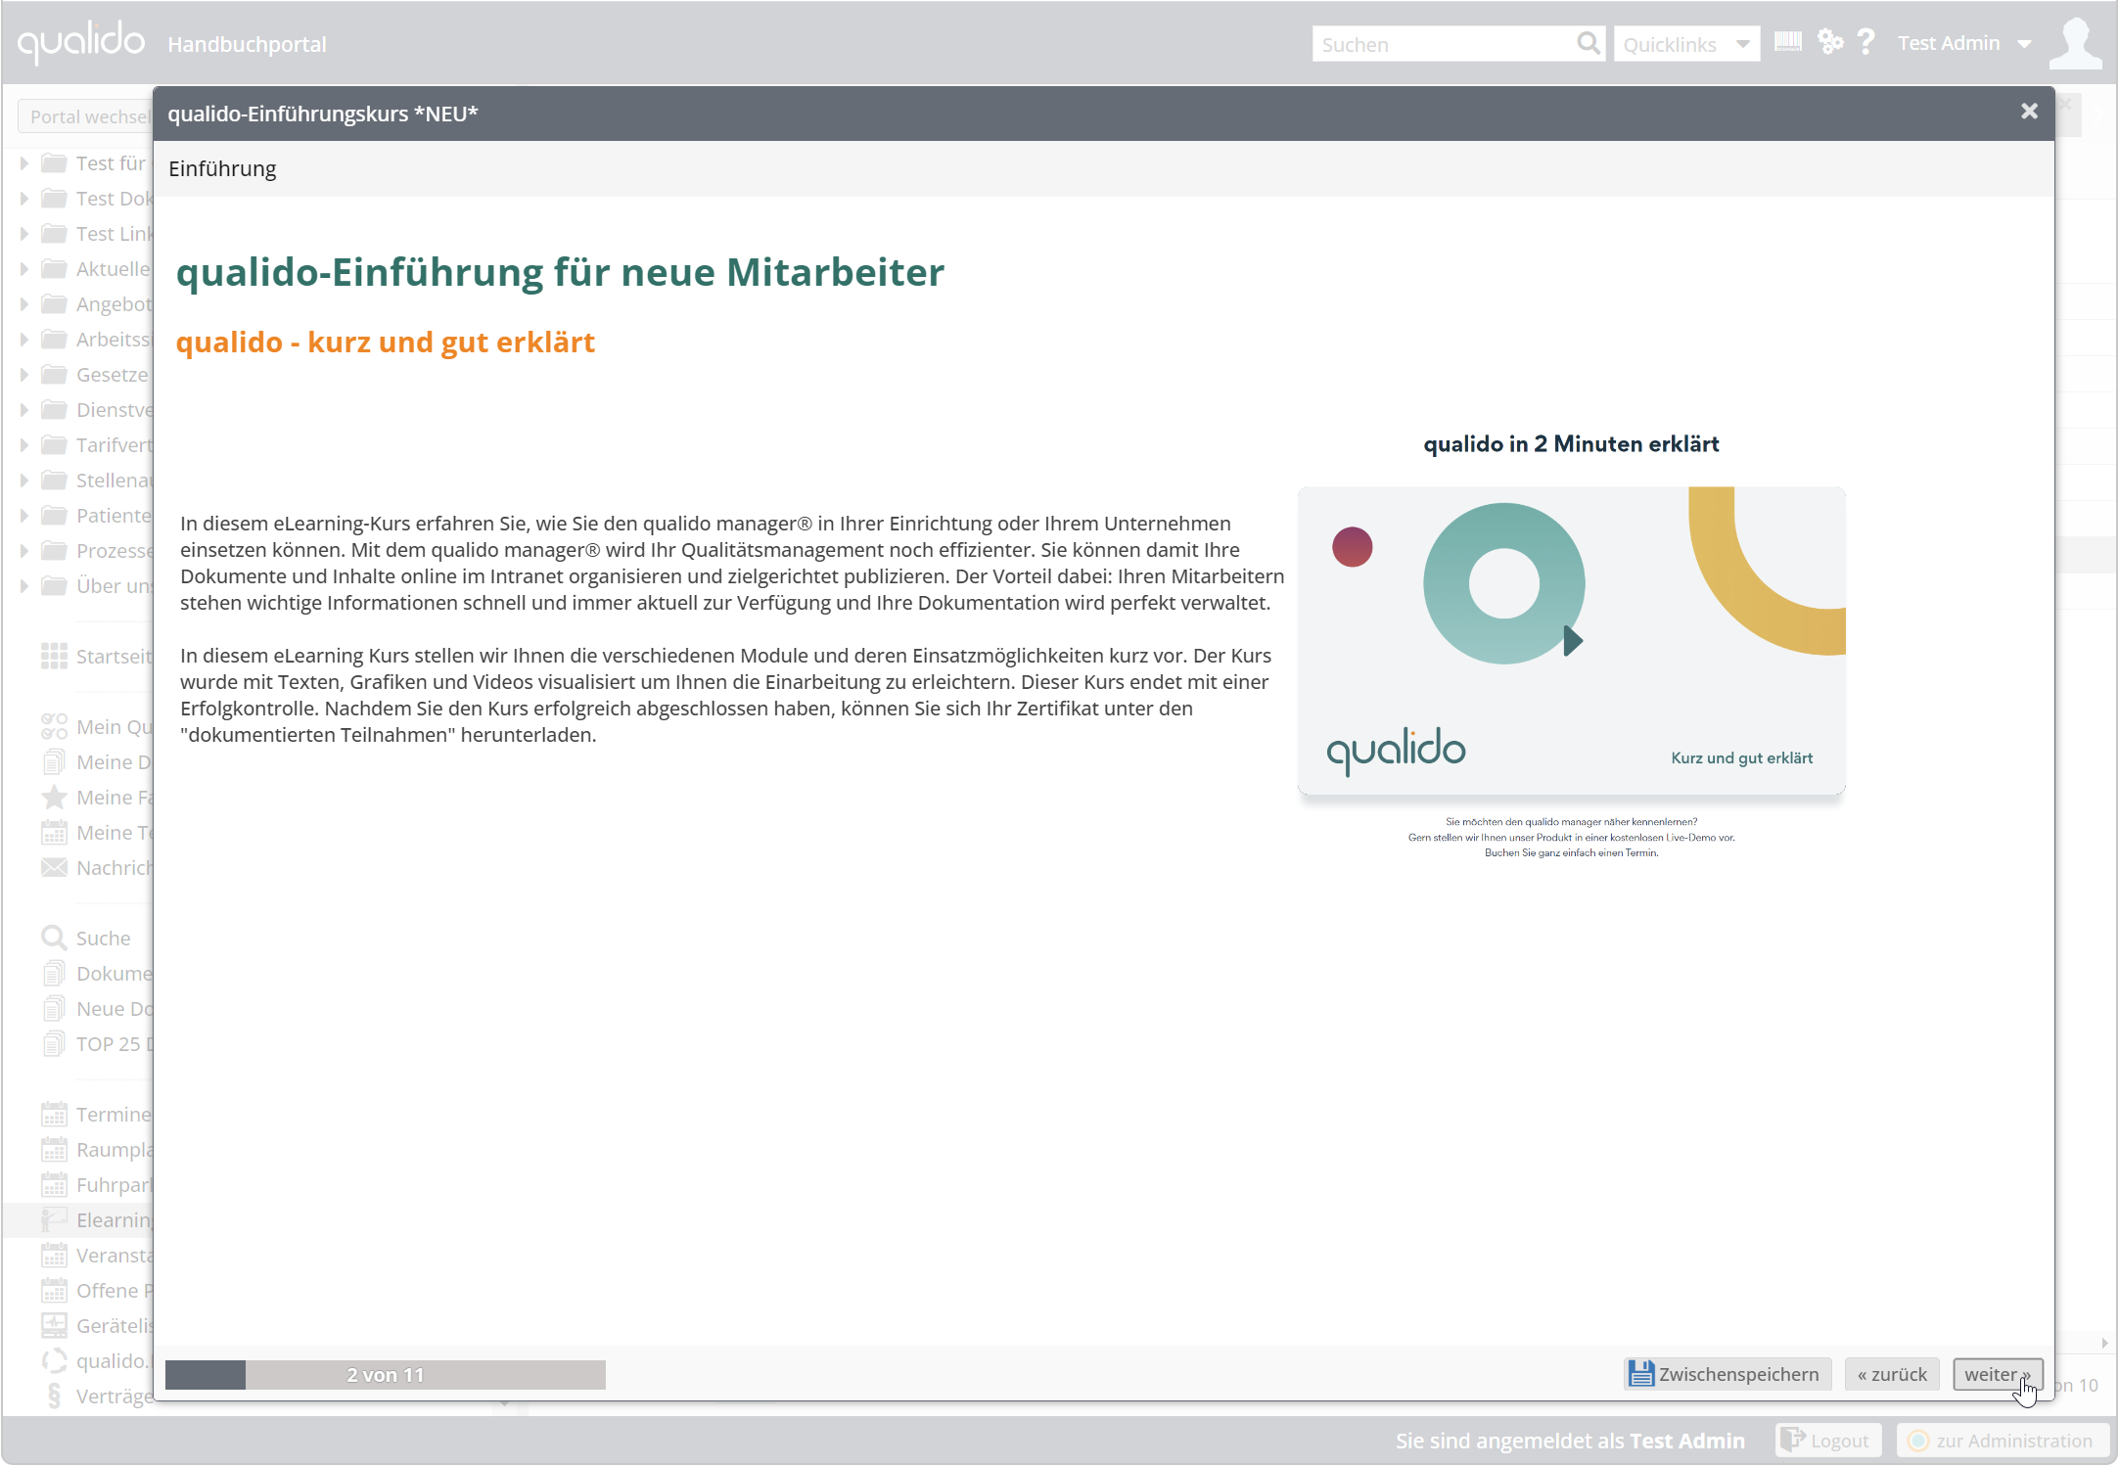Viewport: 2119px width, 1466px height.
Task: Open Fuhrpark sidebar item
Action: pyautogui.click(x=97, y=1185)
